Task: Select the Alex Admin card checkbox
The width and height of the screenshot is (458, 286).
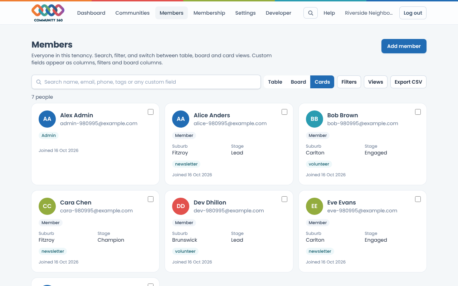Action: [151, 112]
